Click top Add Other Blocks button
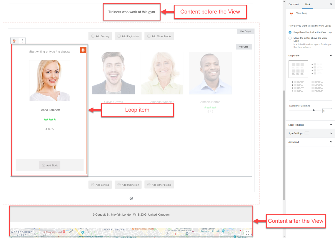Viewport: 335px width, 238px height. click(x=159, y=36)
